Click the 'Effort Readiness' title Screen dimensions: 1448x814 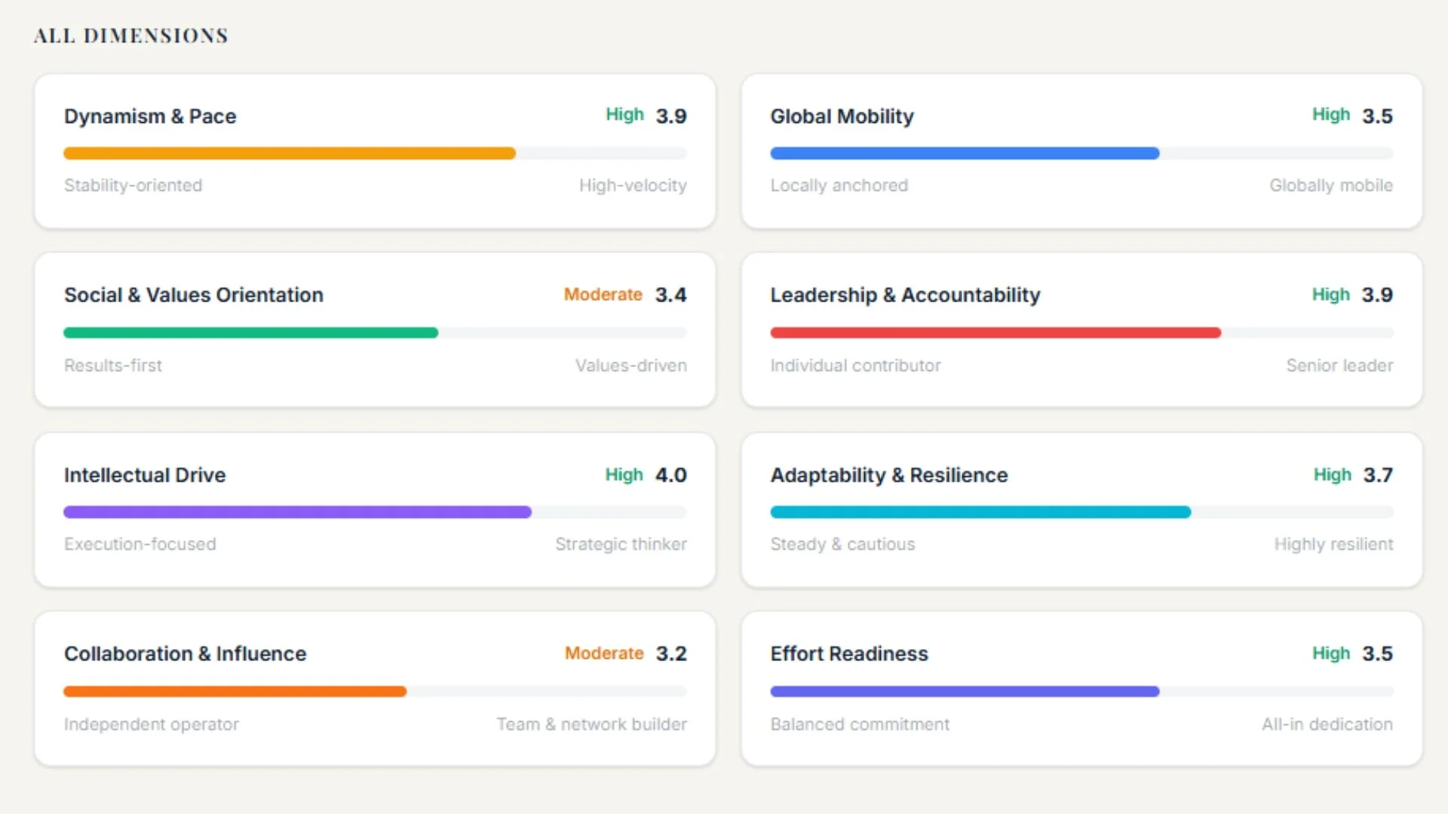[849, 653]
